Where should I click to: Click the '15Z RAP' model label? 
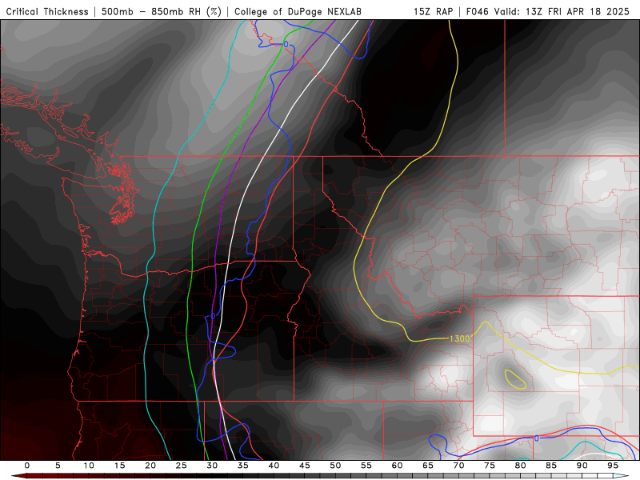point(433,11)
